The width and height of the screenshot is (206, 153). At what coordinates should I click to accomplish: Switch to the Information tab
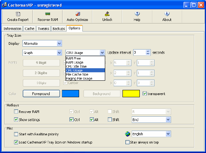point(13,29)
